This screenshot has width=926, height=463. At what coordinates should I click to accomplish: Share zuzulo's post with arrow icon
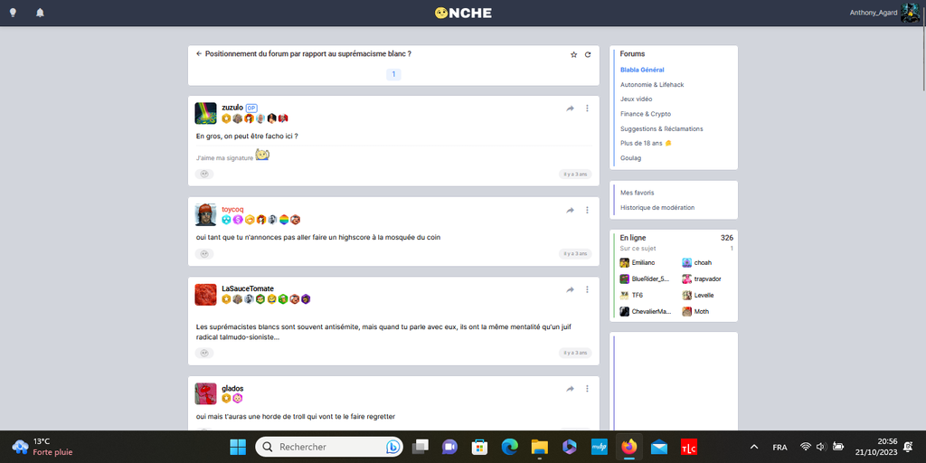(571, 109)
